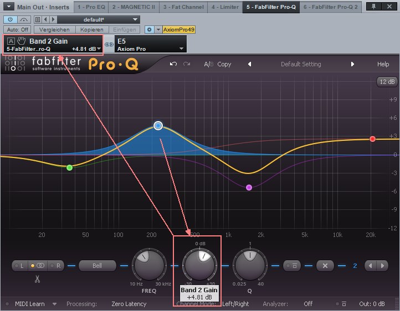Click the Vergleichen button
This screenshot has height=311, width=400.
(54, 29)
